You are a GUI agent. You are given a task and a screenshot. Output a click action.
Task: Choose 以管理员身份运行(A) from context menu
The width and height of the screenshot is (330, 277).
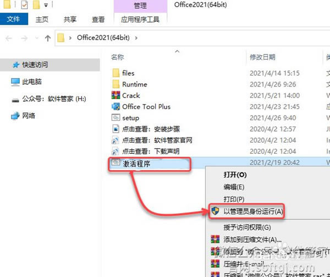pyautogui.click(x=253, y=211)
